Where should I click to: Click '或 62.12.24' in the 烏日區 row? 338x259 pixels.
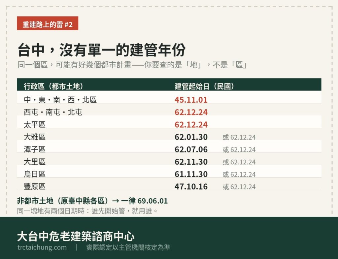tap(239, 174)
